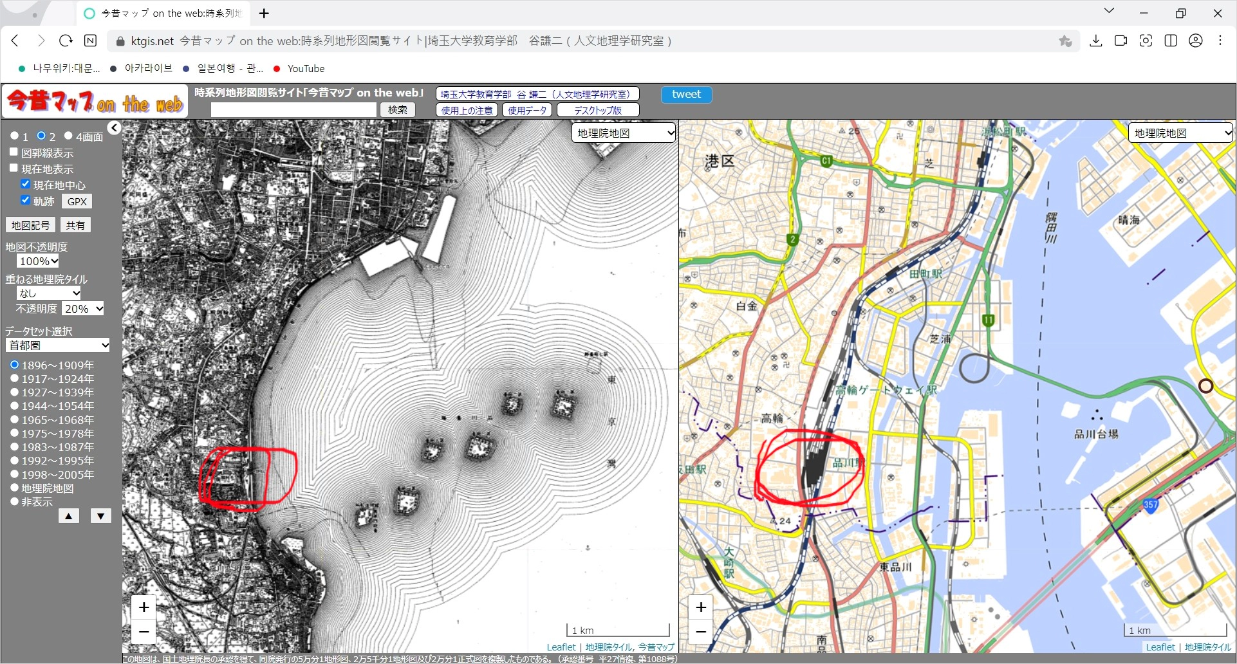Open the right map's 地理院地図 dropdown
Screen dimensions: 1237x664
pyautogui.click(x=1180, y=133)
